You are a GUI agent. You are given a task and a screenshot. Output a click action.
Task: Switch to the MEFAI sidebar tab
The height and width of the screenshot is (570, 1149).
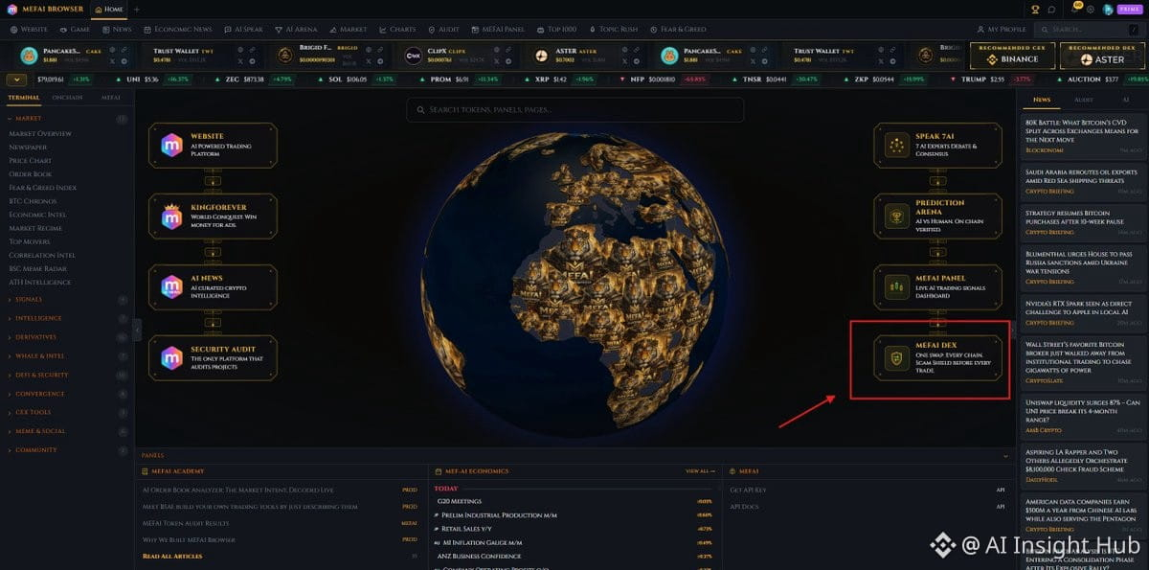[x=111, y=98]
